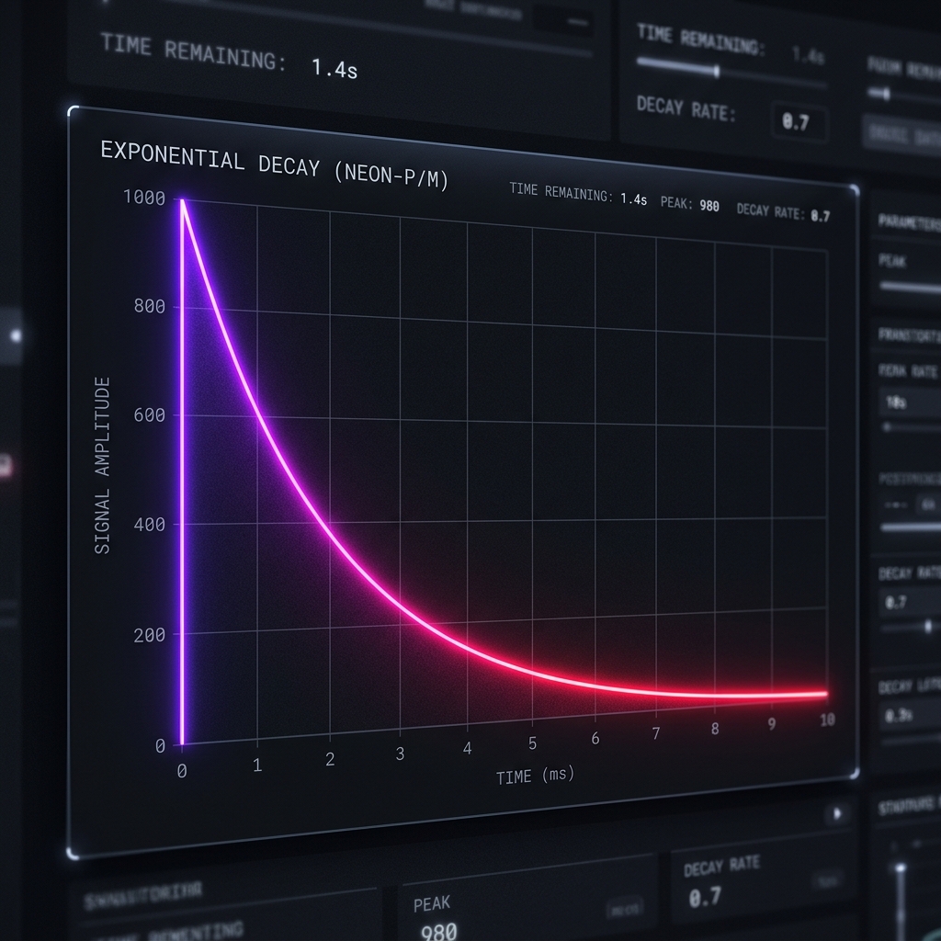Click the 0.5s Decay Life field in sidebar
The image size is (941, 941).
(x=910, y=715)
